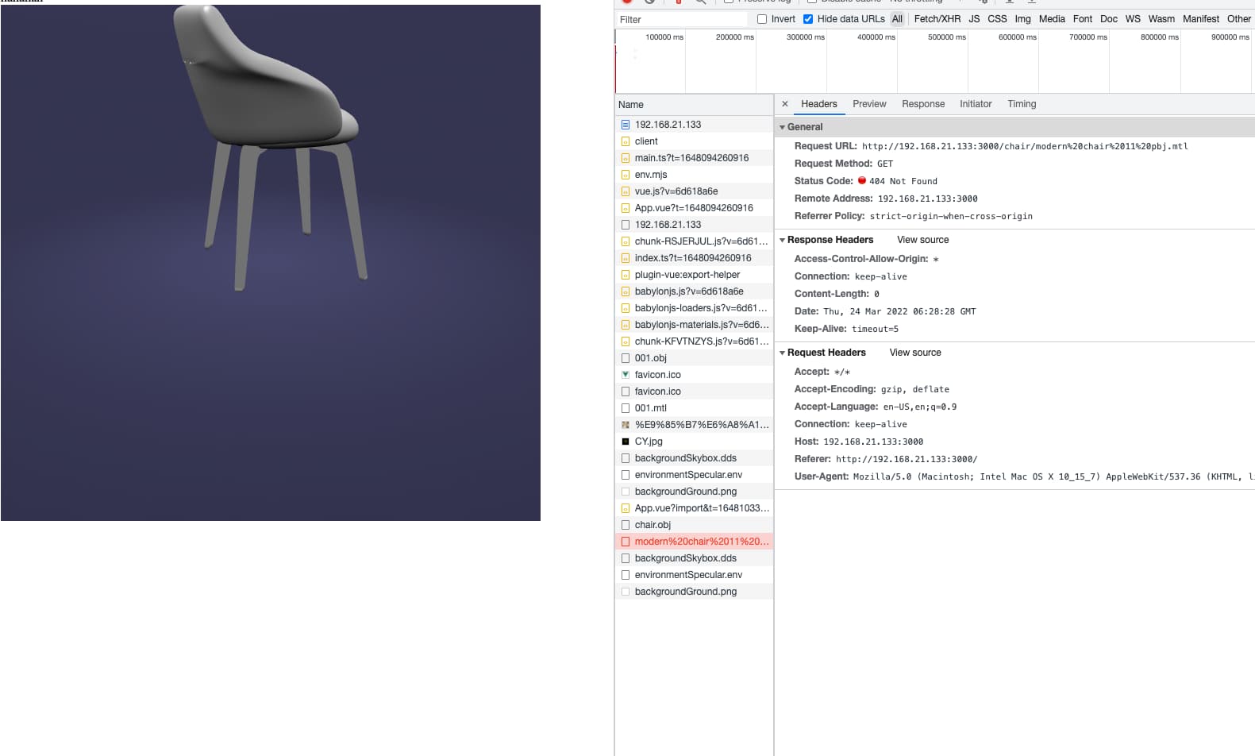Click the image thumbnail icon beside %E9%85%B7 entry
The width and height of the screenshot is (1255, 756).
(626, 425)
